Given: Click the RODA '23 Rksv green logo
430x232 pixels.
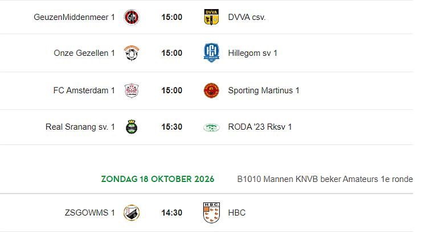Looking at the screenshot, I should click(x=211, y=127).
